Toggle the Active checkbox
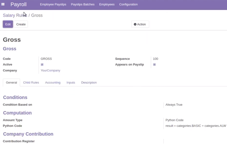The height and width of the screenshot is (146, 227). 42,64
